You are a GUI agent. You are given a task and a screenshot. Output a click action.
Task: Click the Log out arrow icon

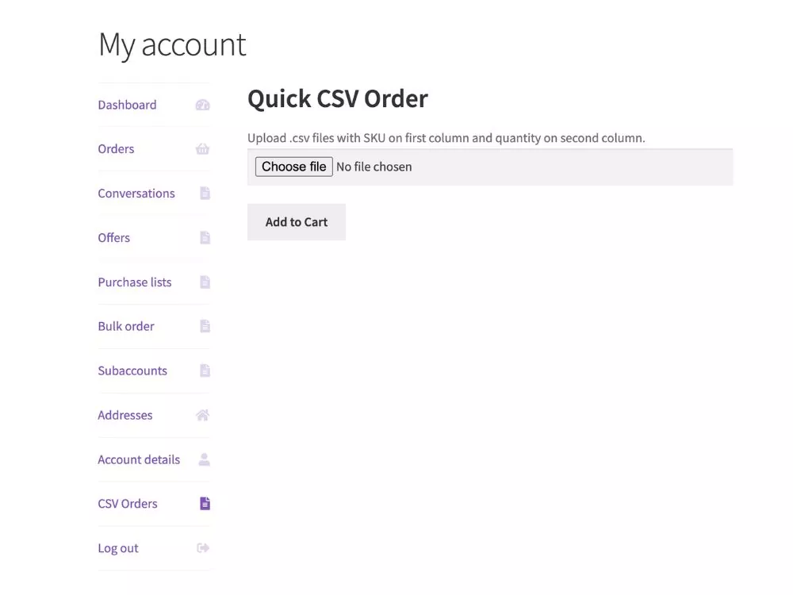(x=203, y=548)
